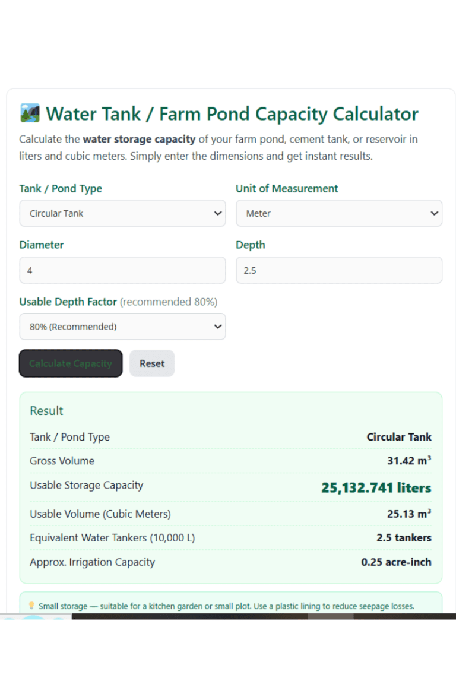The height and width of the screenshot is (684, 456).
Task: Click the lightbulb tip icon
Action: (31, 606)
